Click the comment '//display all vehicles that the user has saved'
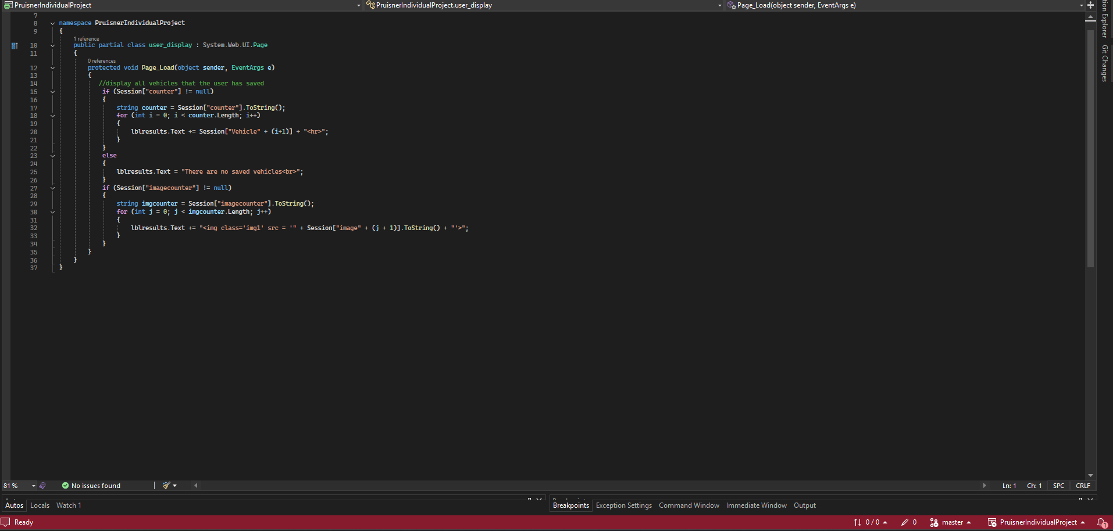The height and width of the screenshot is (531, 1113). click(x=181, y=84)
